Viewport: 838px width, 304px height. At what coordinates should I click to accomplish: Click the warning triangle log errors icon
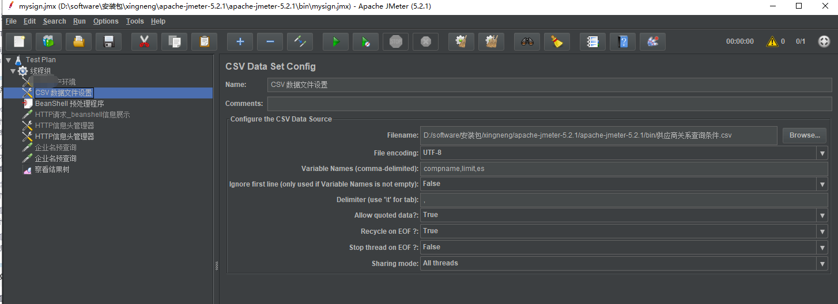point(772,41)
